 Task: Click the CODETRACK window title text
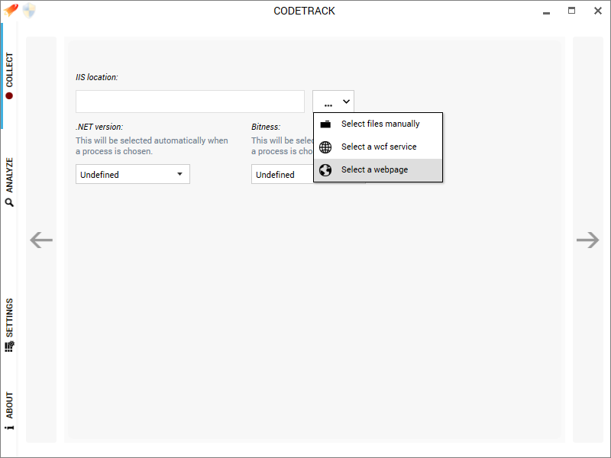[304, 11]
